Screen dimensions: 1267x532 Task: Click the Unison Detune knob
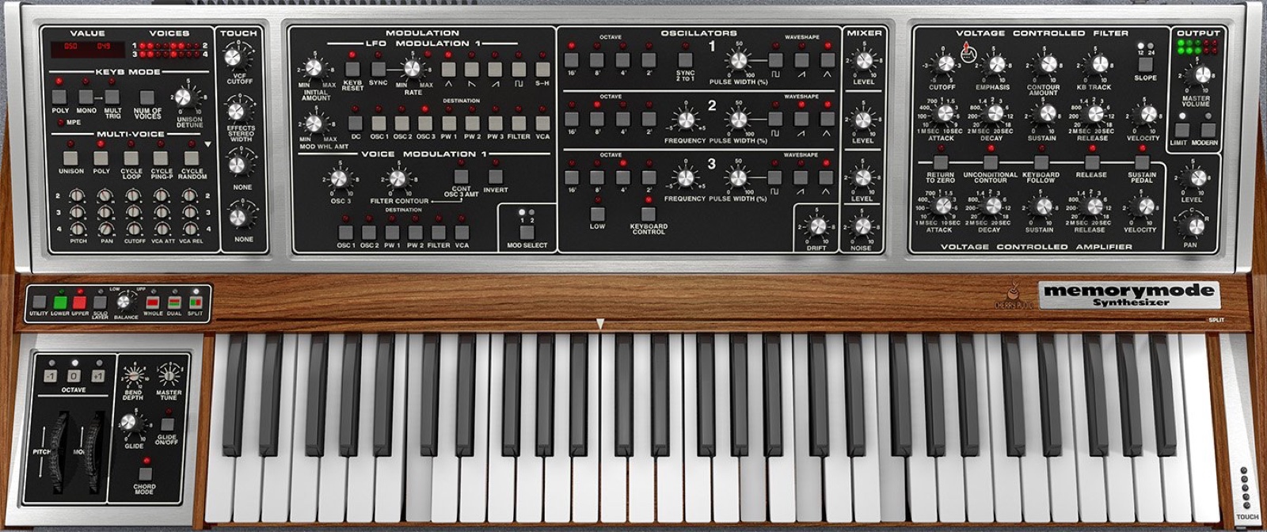(184, 97)
